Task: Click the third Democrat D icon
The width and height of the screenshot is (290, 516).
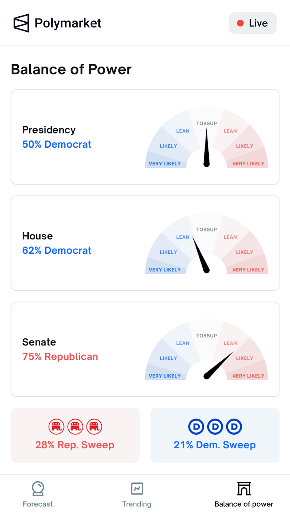Action: click(235, 427)
